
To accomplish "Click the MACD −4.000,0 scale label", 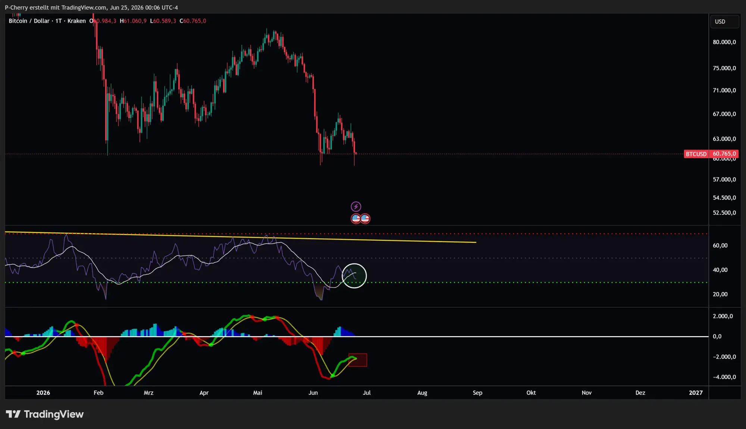I will 724,377.
